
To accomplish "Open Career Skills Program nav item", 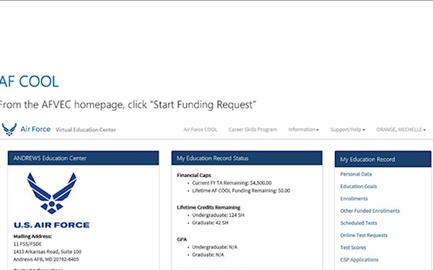I will (x=253, y=130).
